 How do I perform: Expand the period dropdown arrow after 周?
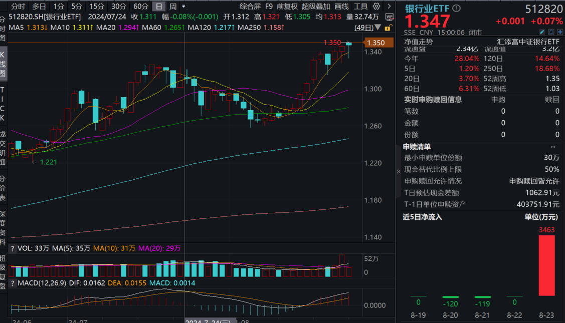[x=184, y=6]
